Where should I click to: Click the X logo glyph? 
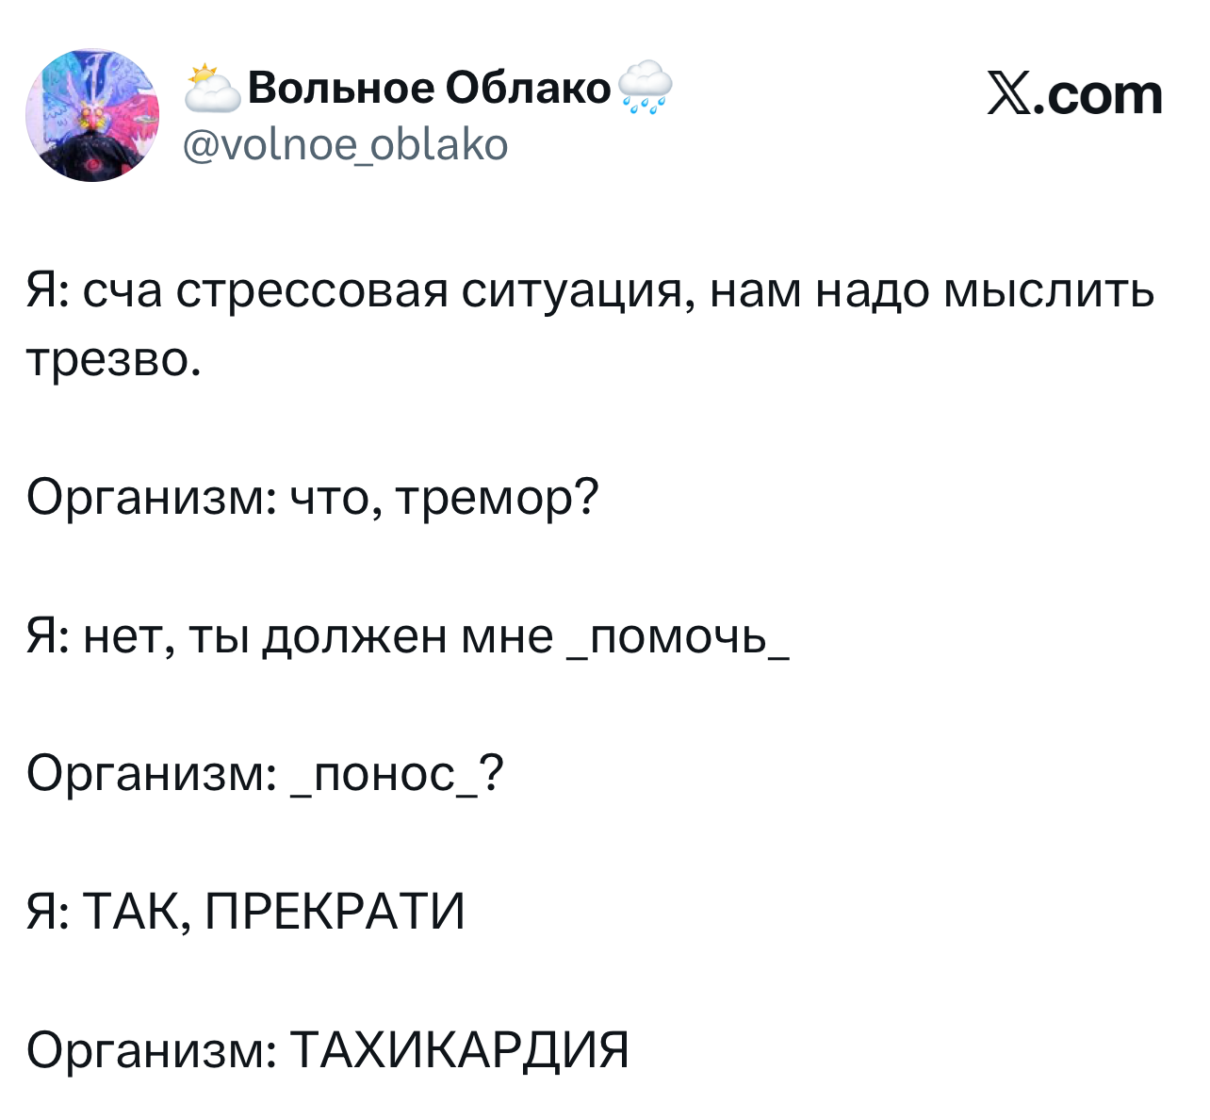1010,95
